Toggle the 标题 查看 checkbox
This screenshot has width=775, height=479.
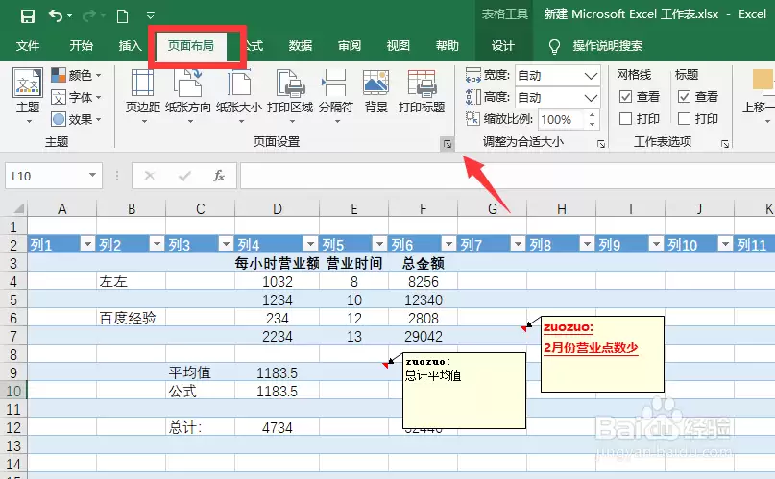tap(684, 96)
